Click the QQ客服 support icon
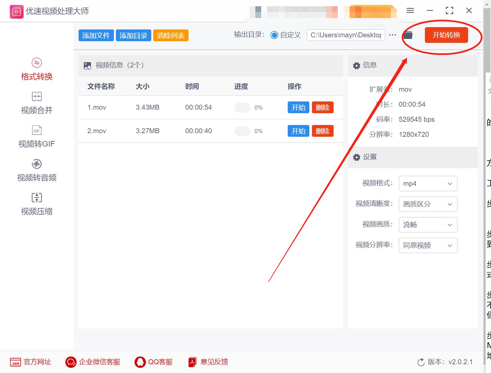 pyautogui.click(x=141, y=362)
